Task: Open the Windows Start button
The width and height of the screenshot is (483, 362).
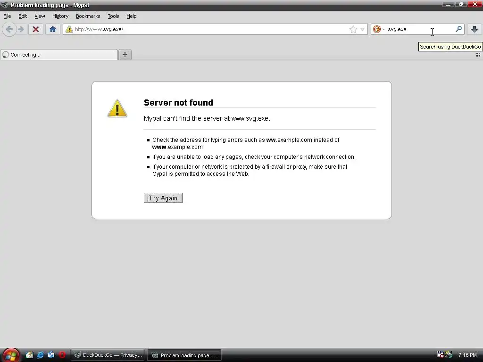Action: pos(11,355)
